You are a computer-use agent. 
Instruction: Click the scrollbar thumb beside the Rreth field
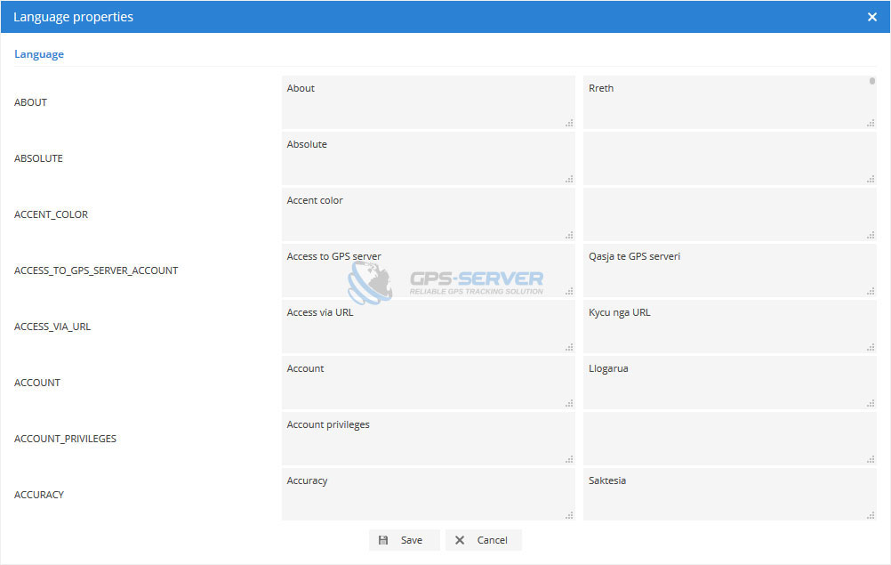tap(872, 81)
